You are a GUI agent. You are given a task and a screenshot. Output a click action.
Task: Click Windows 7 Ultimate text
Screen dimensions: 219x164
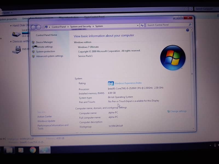point(88,47)
